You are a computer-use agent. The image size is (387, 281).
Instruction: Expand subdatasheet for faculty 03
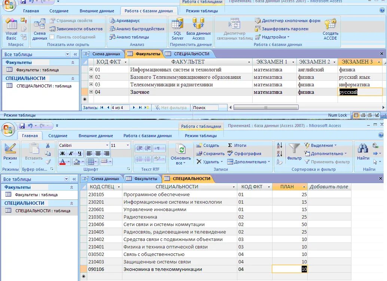click(91, 84)
